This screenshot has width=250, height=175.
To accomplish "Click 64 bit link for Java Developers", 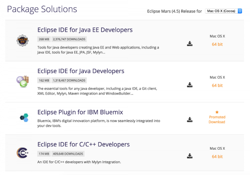I will click(x=217, y=85).
